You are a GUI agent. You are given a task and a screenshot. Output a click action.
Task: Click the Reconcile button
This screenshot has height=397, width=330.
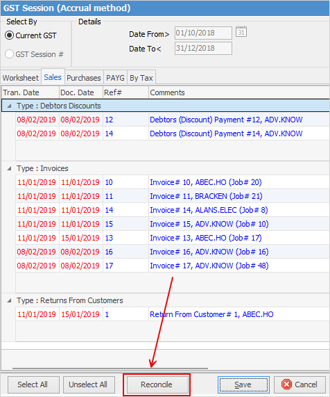pos(157,384)
